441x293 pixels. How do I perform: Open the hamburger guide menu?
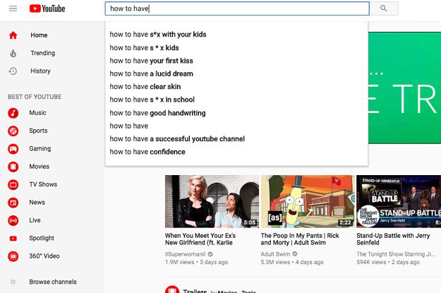point(13,8)
